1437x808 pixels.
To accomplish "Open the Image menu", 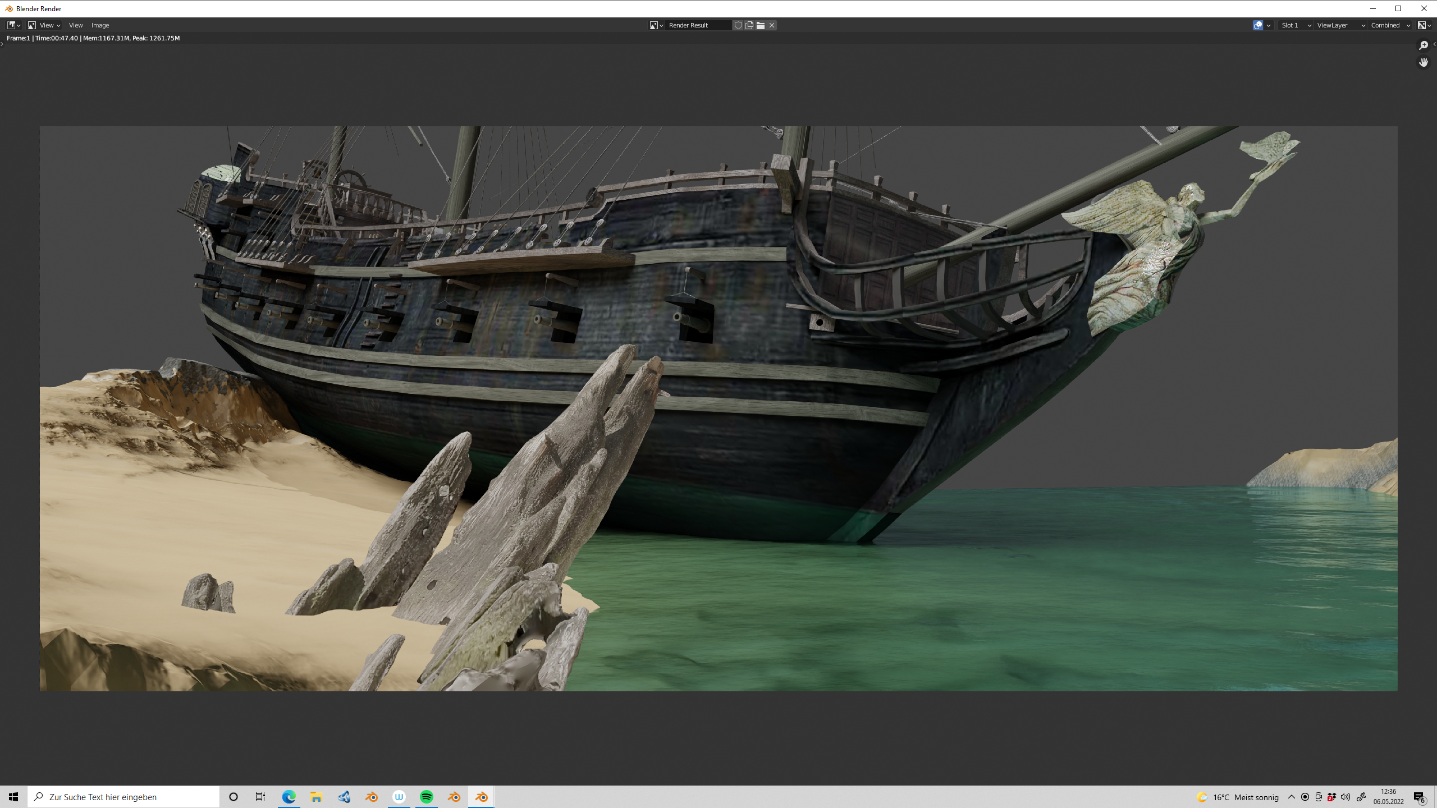I will 100,25.
